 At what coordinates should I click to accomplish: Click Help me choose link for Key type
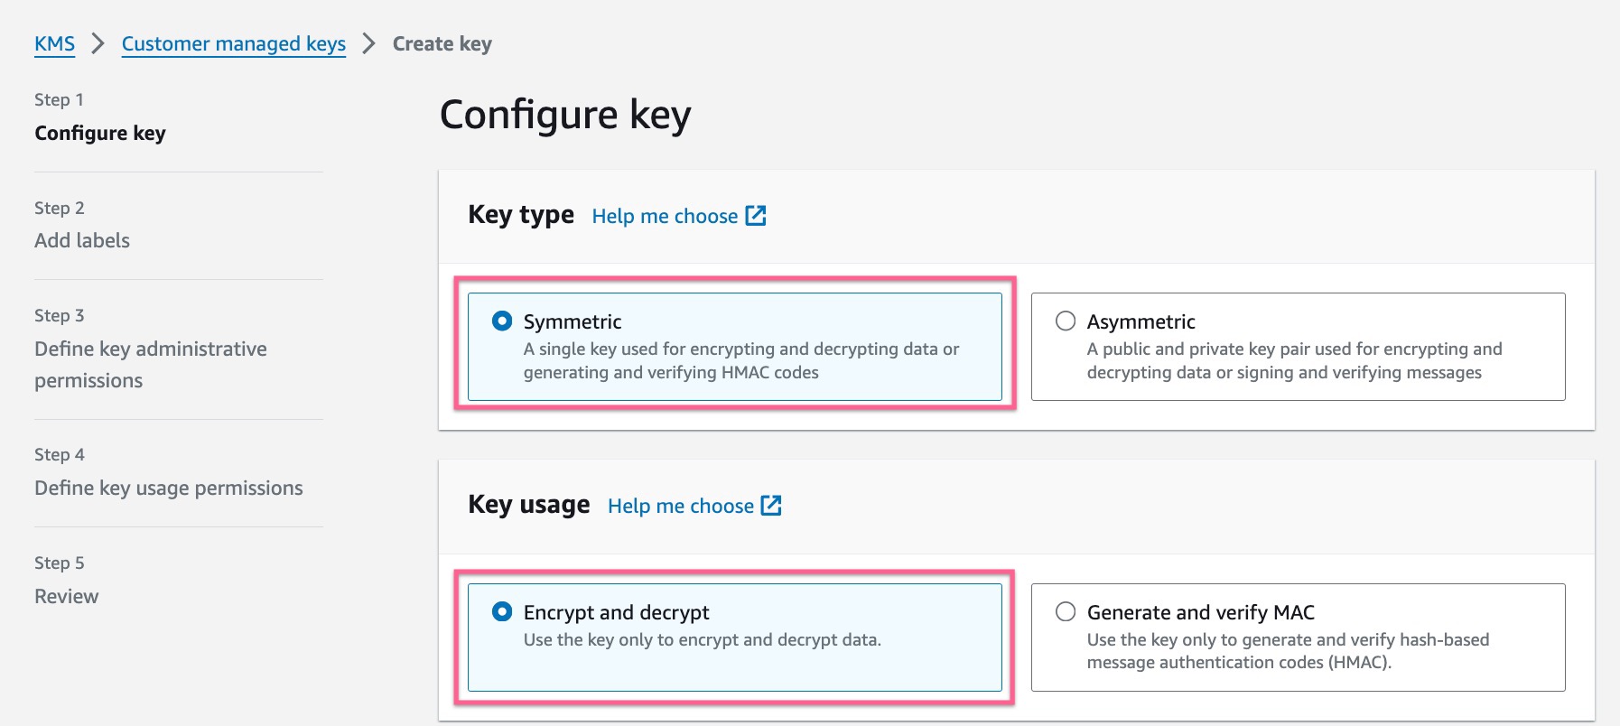point(665,216)
